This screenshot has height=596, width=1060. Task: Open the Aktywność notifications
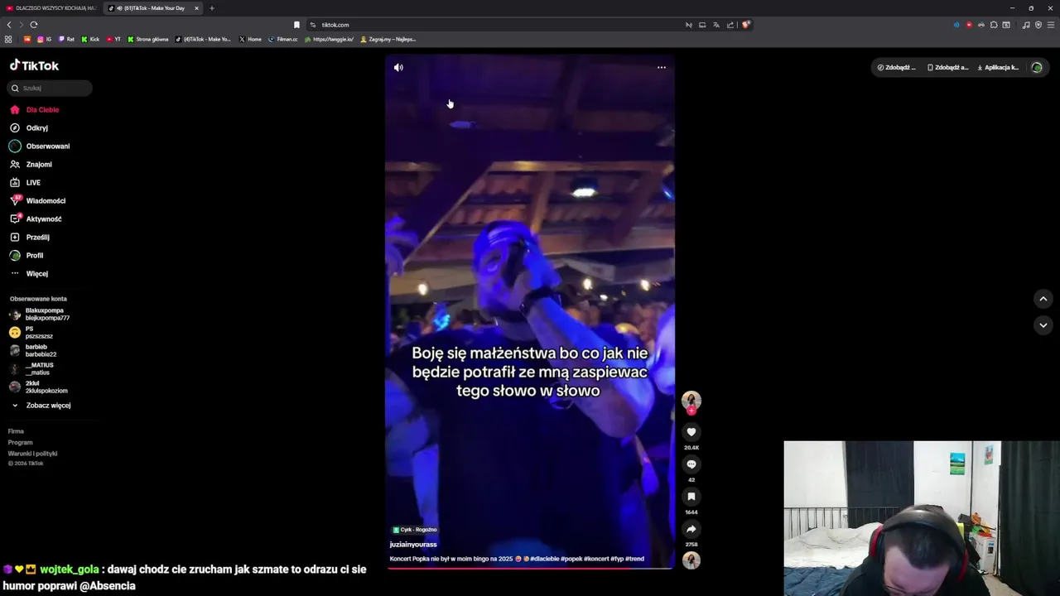(36, 219)
